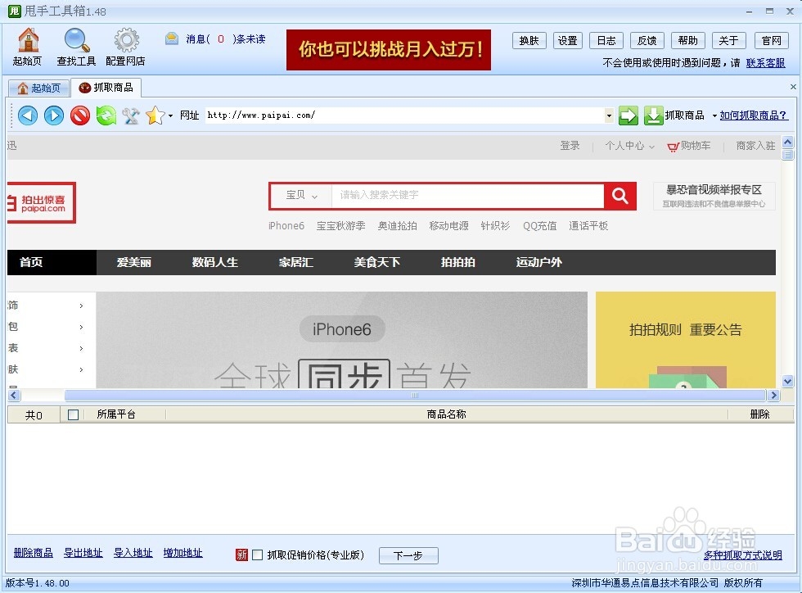Click the 你也可以挑战月入过万 banner
802x593 pixels.
coord(389,50)
